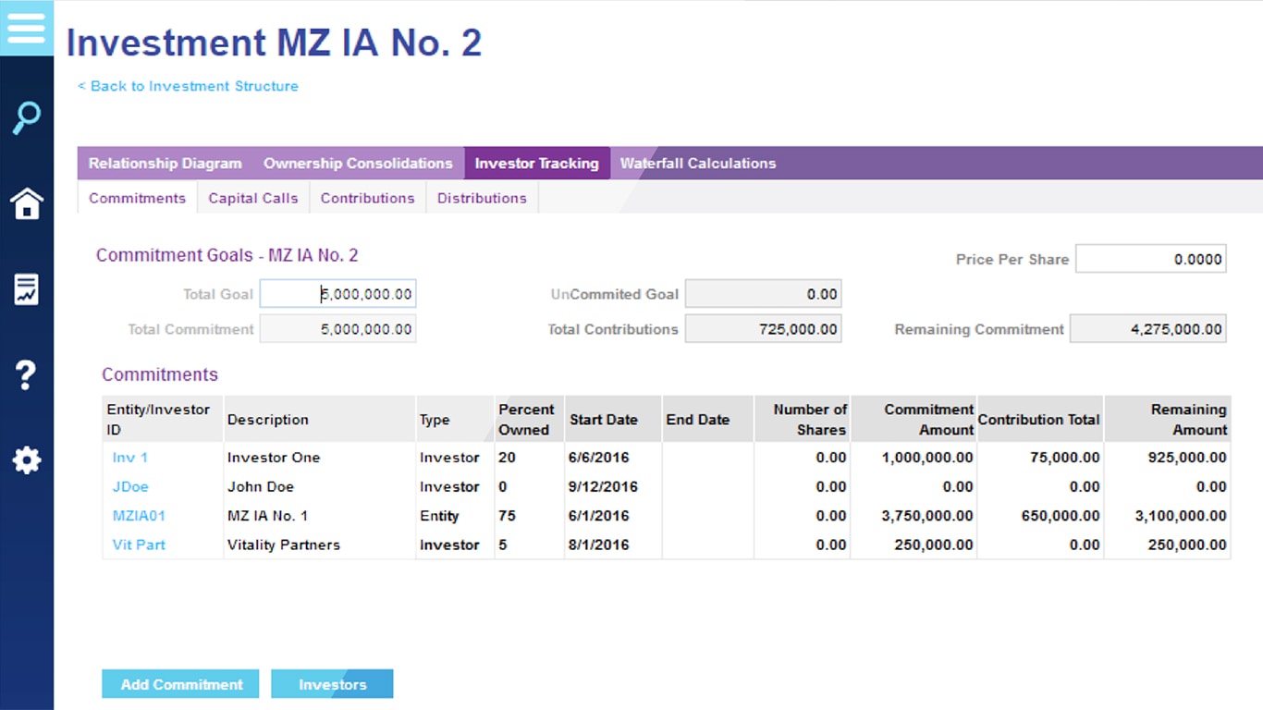Click inside the Total Goal field
The image size is (1263, 710).
[x=337, y=293]
